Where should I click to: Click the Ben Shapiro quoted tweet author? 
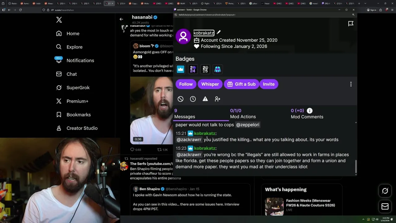click(x=149, y=189)
